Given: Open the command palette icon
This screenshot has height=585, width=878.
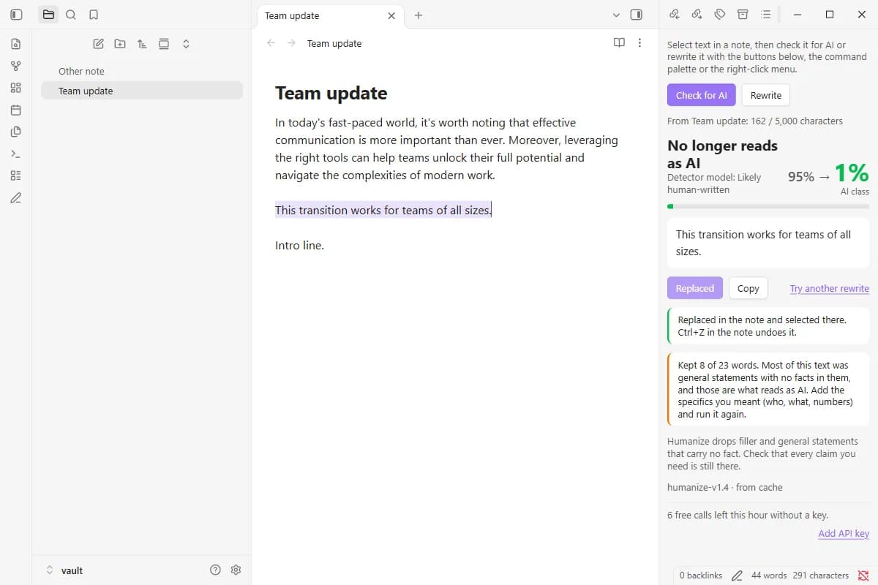Looking at the screenshot, I should pyautogui.click(x=16, y=154).
